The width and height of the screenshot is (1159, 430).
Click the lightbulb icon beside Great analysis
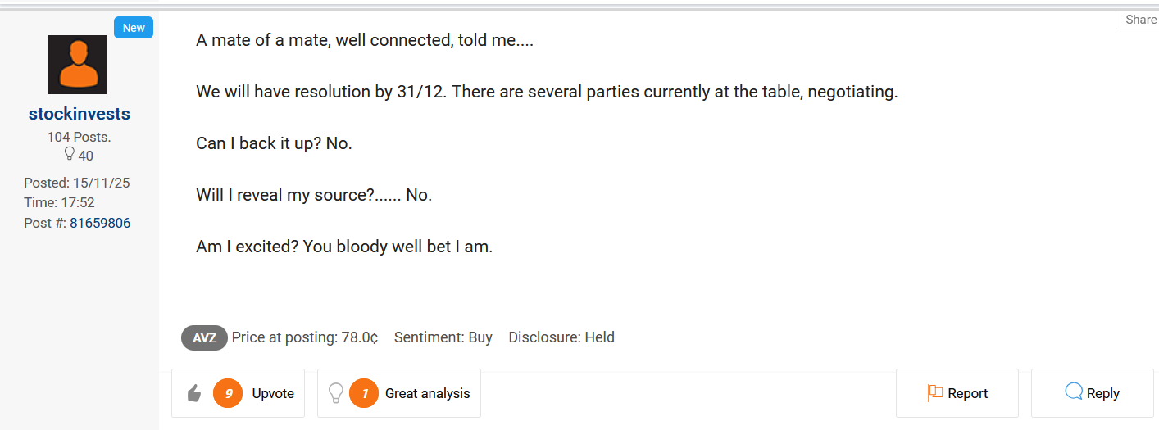click(335, 393)
